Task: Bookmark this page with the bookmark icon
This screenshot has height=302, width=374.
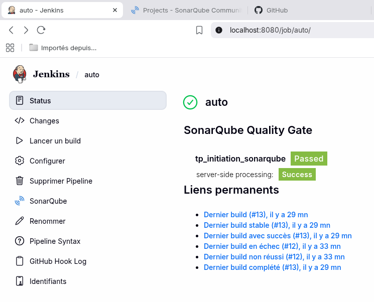Action: (x=199, y=30)
